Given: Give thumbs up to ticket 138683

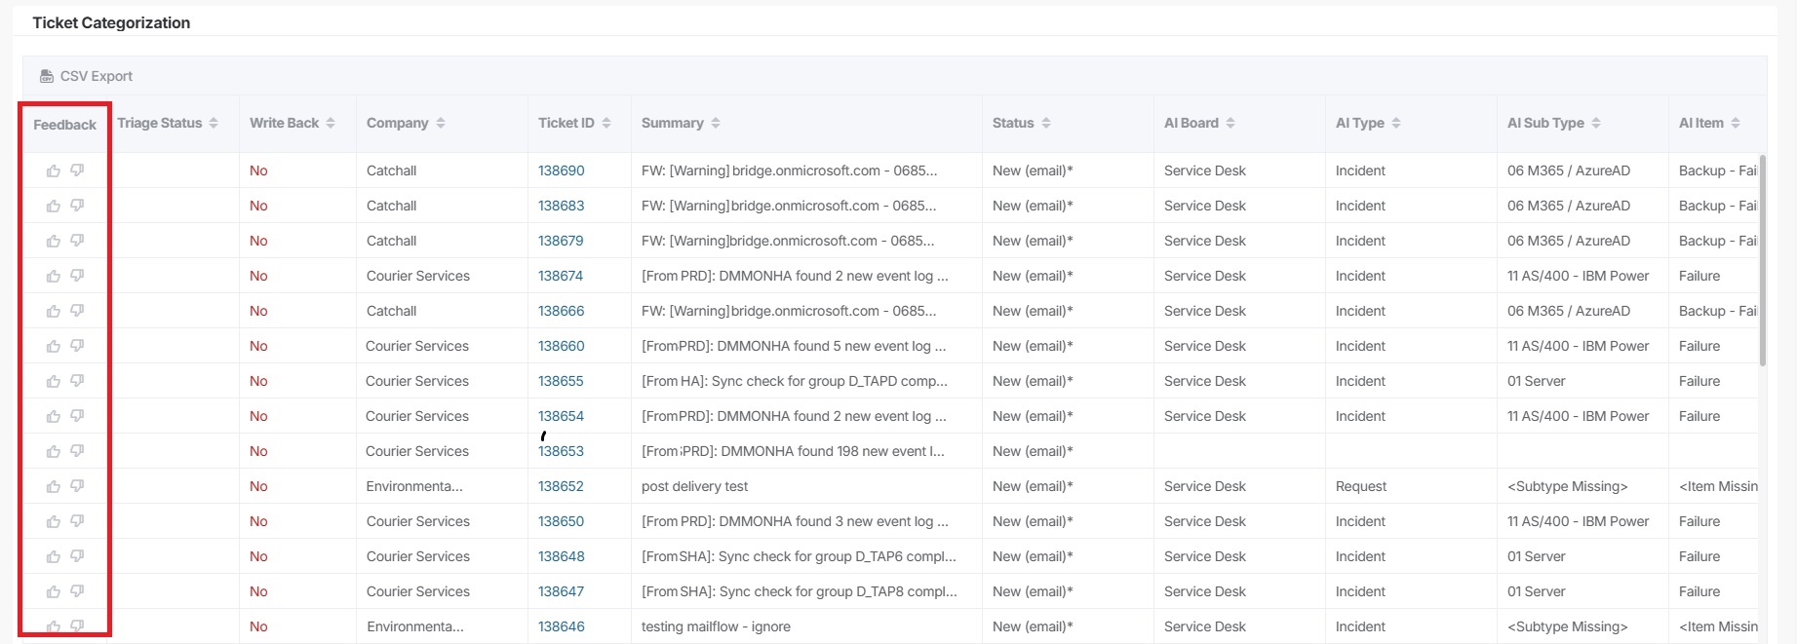Looking at the screenshot, I should (54, 207).
